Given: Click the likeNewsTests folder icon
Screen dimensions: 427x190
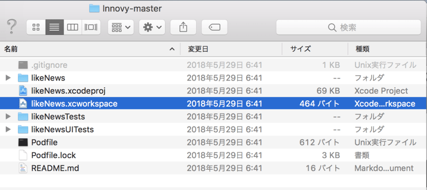Looking at the screenshot, I should point(23,116).
